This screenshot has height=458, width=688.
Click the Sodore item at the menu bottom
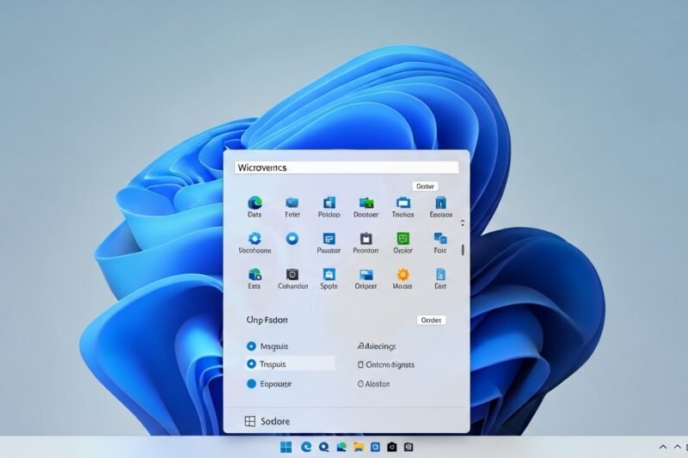coord(267,421)
